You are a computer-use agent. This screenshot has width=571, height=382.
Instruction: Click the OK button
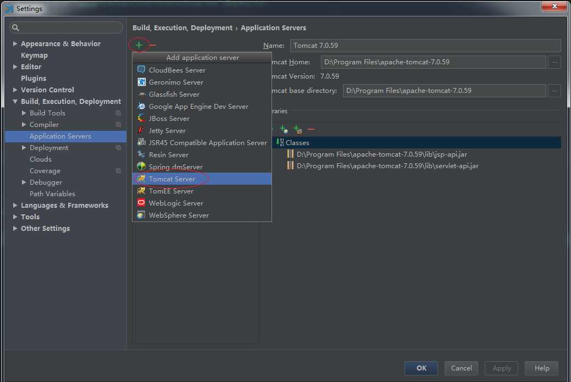click(421, 368)
